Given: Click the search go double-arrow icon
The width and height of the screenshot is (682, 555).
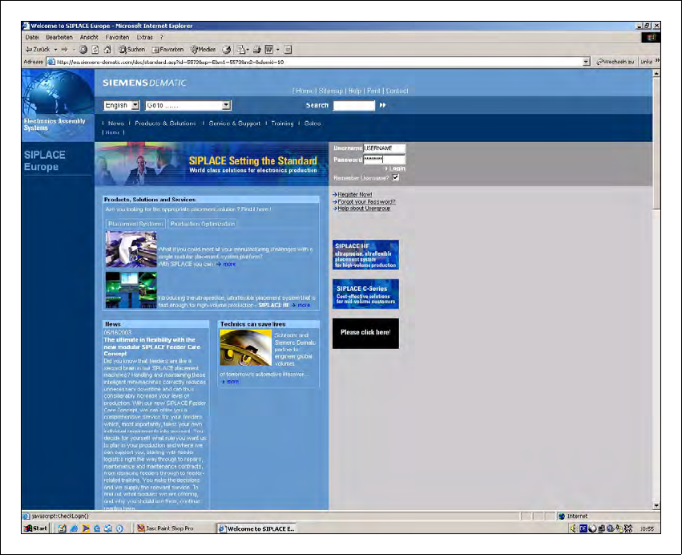Looking at the screenshot, I should [383, 105].
